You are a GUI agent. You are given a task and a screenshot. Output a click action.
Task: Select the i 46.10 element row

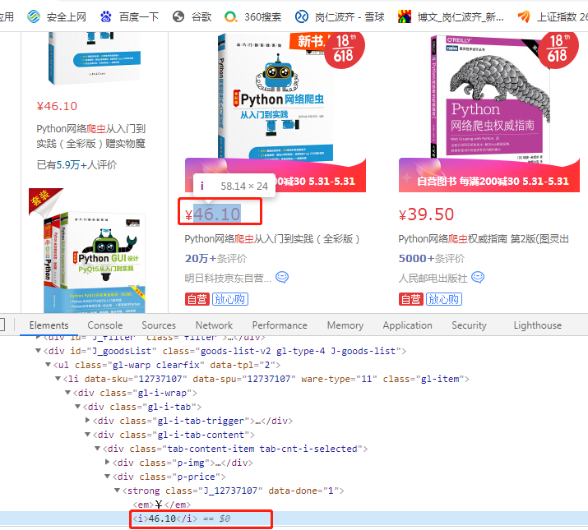[294, 518]
